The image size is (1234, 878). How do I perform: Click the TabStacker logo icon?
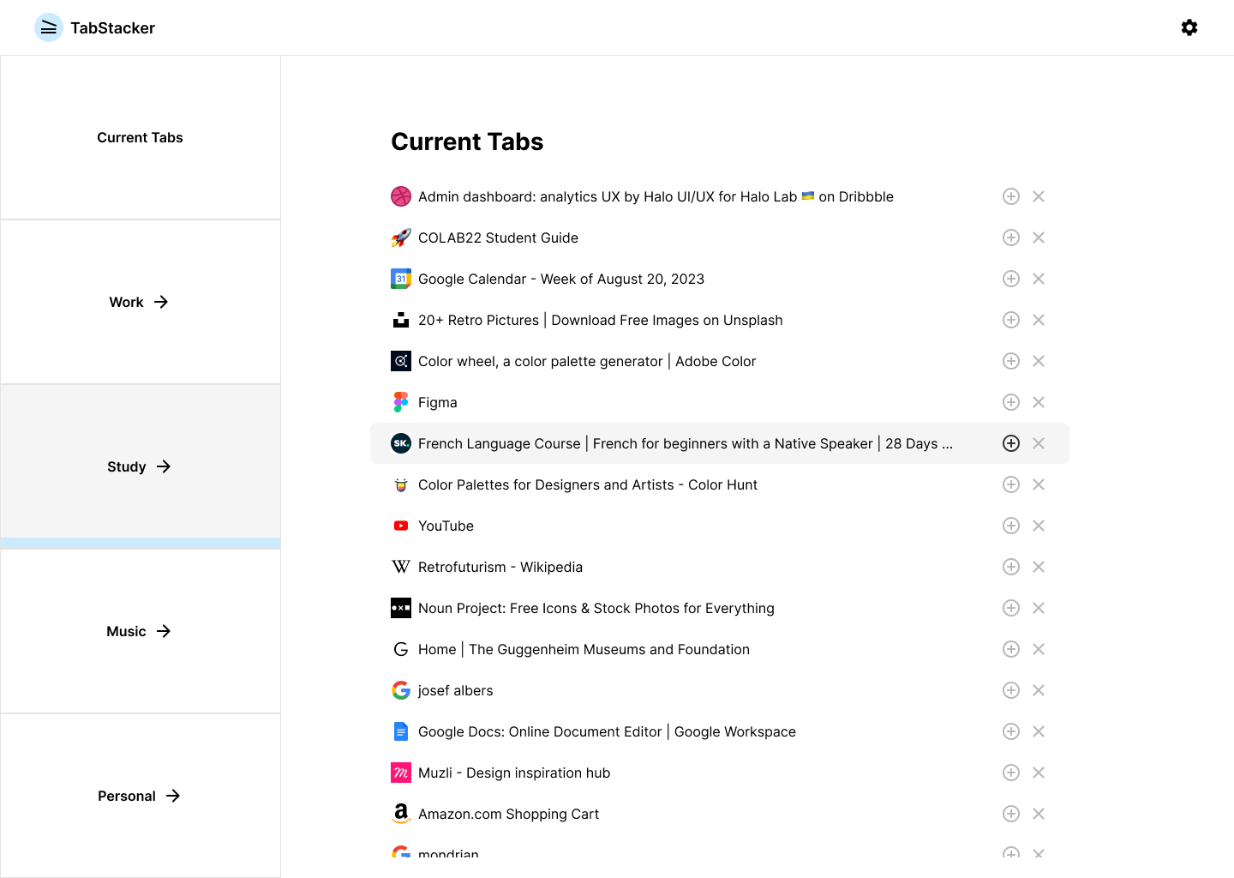tap(49, 27)
